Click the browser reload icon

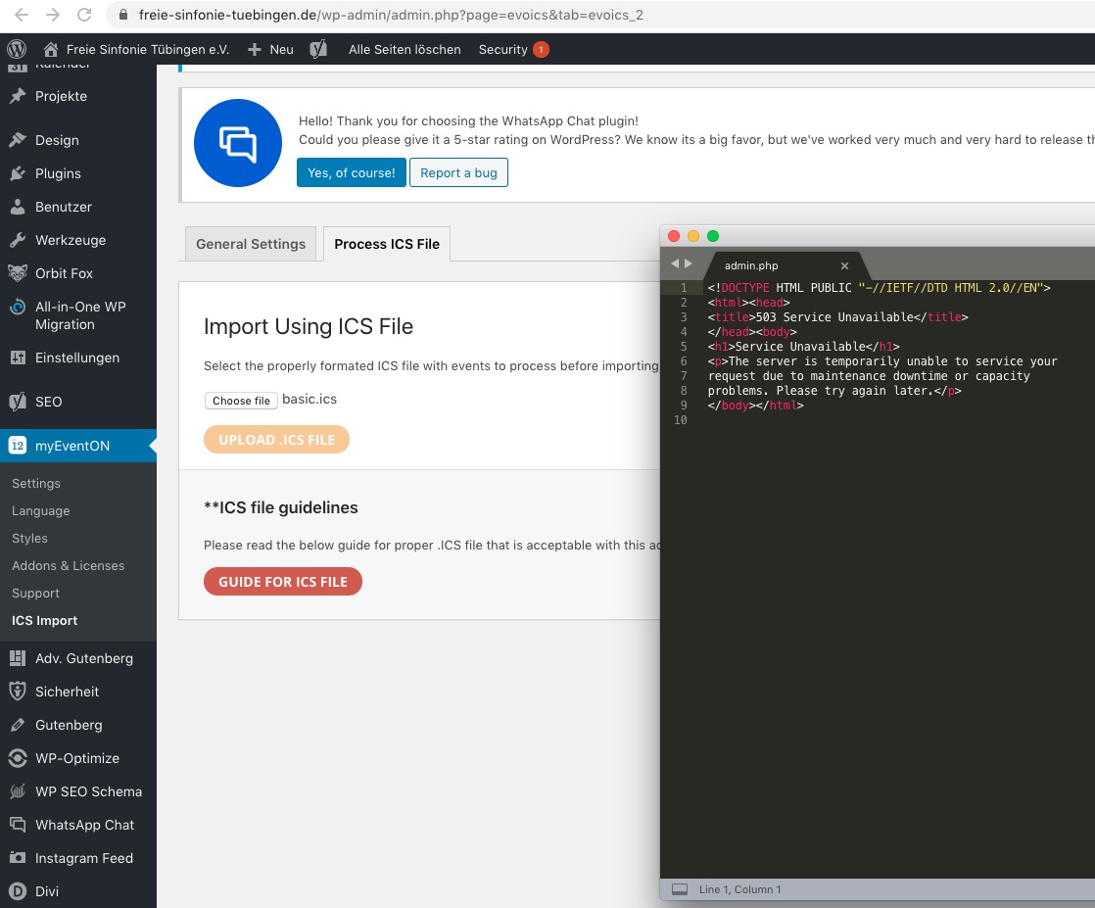[x=84, y=15]
